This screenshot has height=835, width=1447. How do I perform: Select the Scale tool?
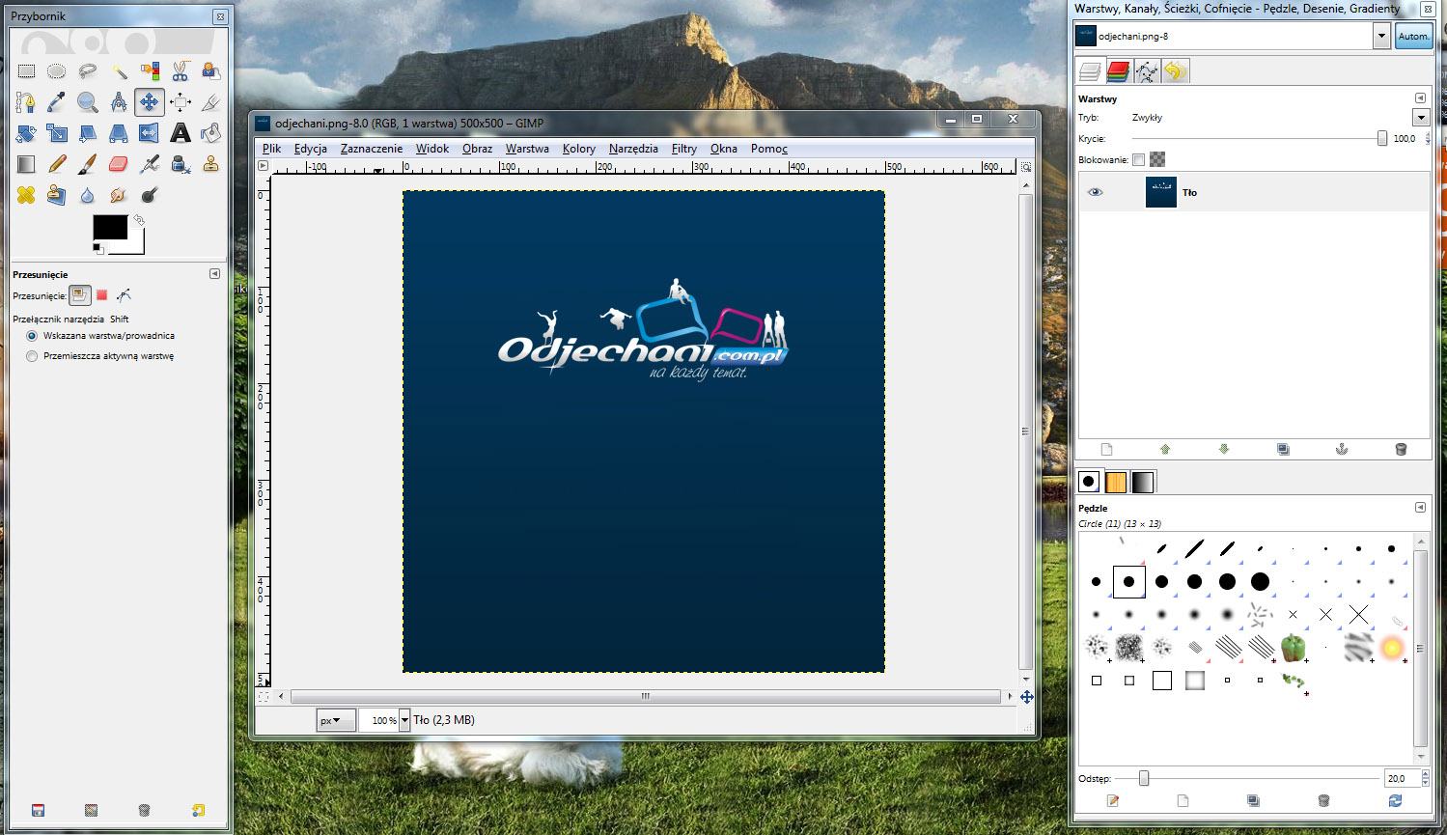coord(57,132)
